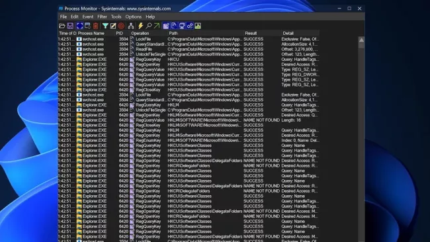
Task: Open the Process Tree icon
Action: [x=131, y=26]
